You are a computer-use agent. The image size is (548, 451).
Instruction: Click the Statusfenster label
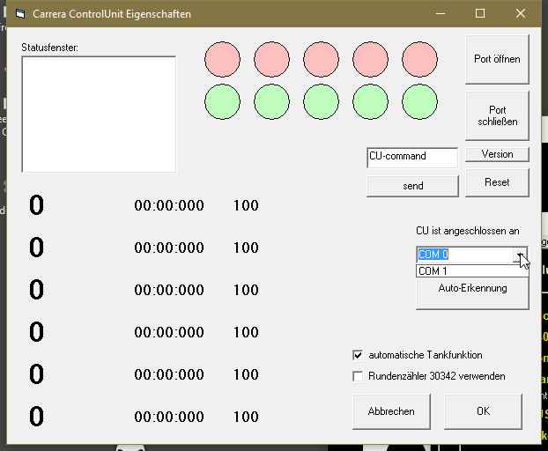[49, 48]
